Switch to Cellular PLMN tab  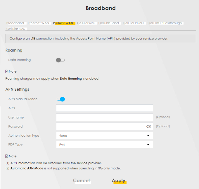coord(133,23)
